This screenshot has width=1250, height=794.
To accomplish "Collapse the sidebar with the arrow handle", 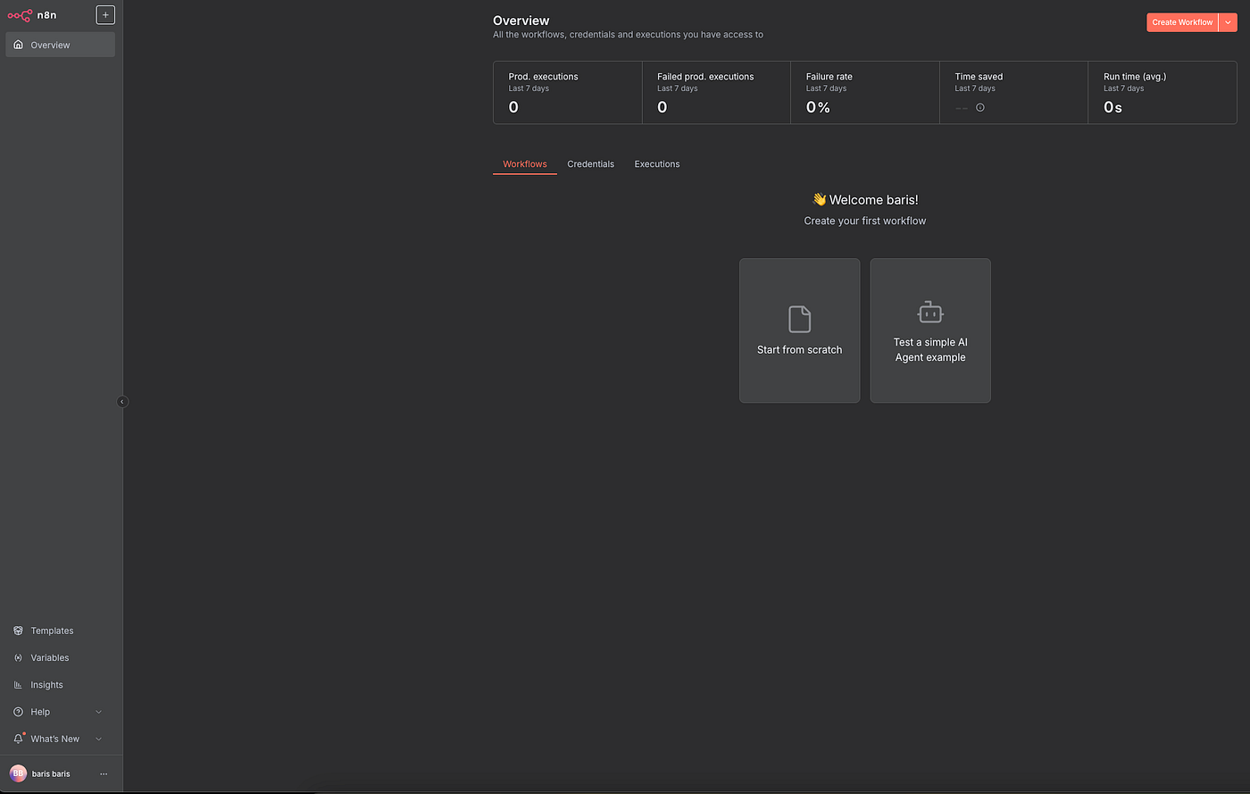I will pos(122,402).
